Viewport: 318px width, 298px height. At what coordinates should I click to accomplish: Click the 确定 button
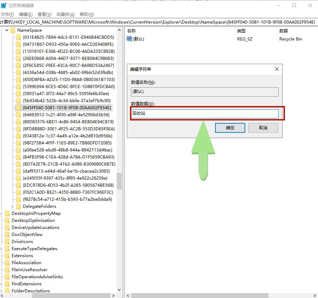(x=230, y=128)
